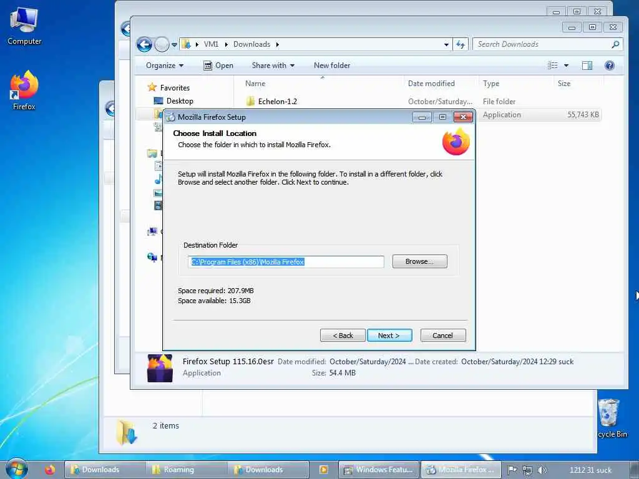Click the Action Center flag tray icon

tap(512, 470)
